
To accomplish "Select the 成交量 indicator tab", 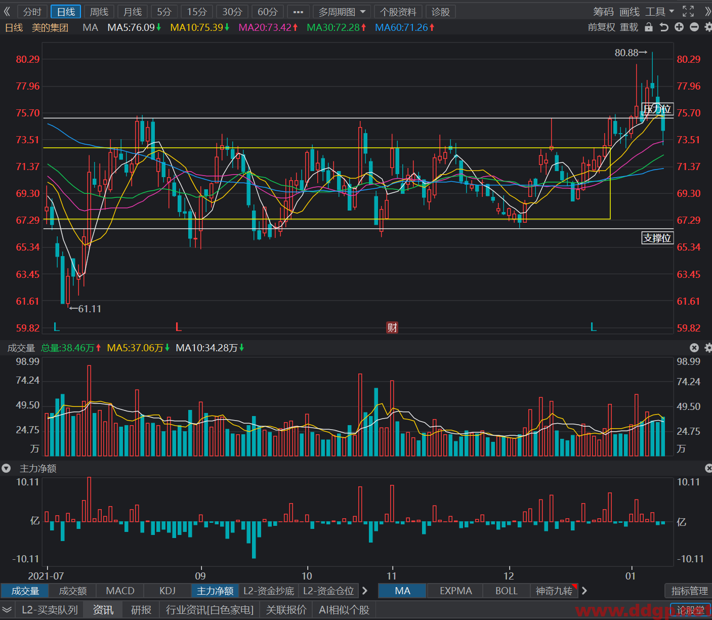I will (25, 591).
